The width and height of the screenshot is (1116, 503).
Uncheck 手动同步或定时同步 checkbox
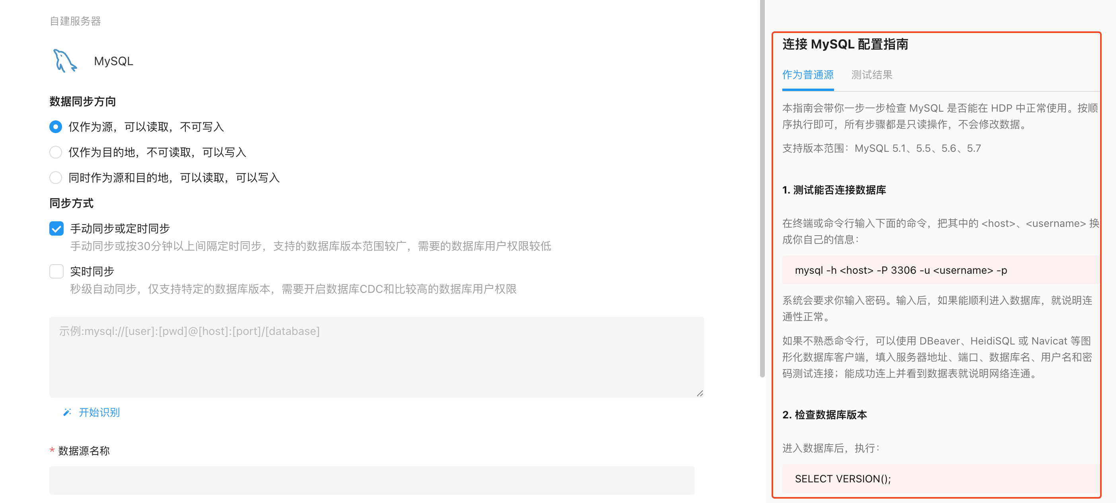56,228
